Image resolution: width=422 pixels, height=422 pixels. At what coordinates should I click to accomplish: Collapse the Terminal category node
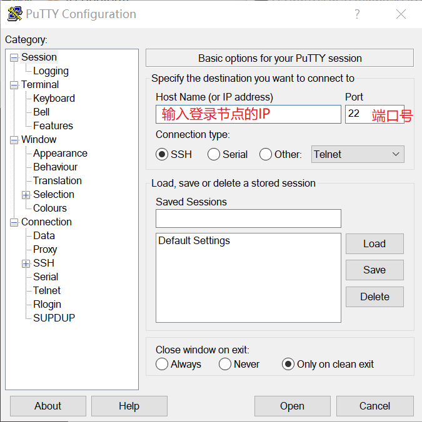point(14,85)
